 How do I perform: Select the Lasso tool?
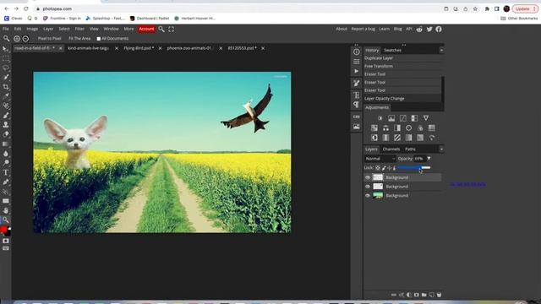[6, 68]
